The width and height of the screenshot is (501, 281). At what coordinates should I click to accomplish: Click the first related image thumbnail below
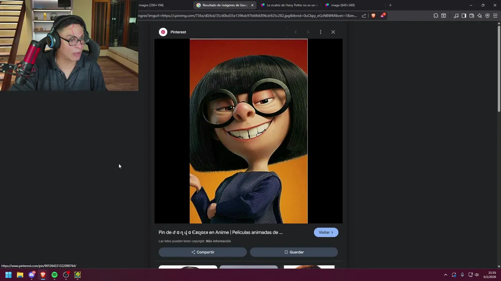[188, 267]
